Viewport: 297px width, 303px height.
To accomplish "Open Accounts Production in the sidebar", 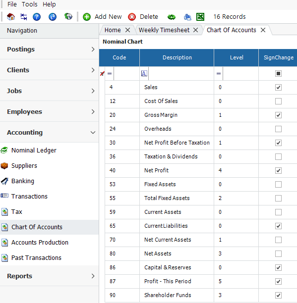I will tap(40, 242).
